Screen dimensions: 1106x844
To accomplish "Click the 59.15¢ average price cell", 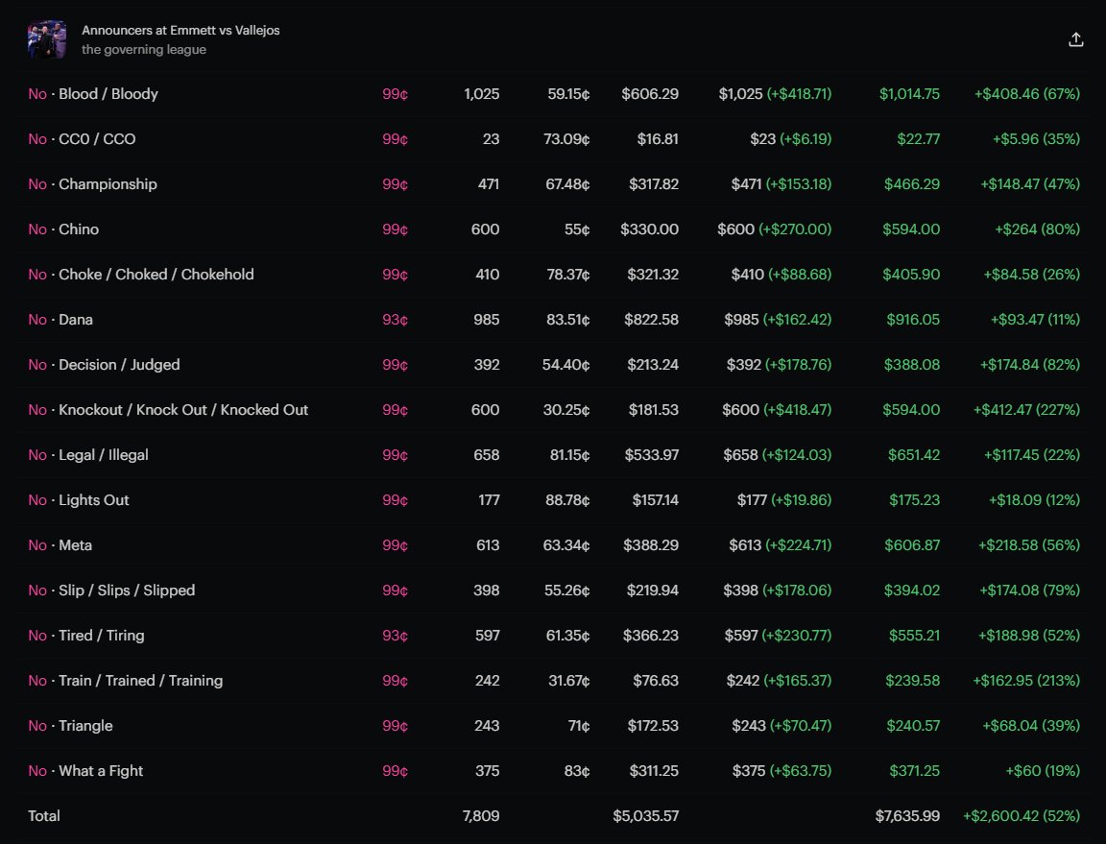I will pos(568,94).
